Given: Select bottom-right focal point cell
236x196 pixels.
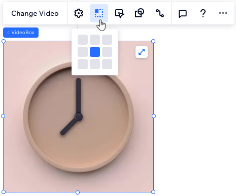Looking at the screenshot, I should tap(107, 64).
